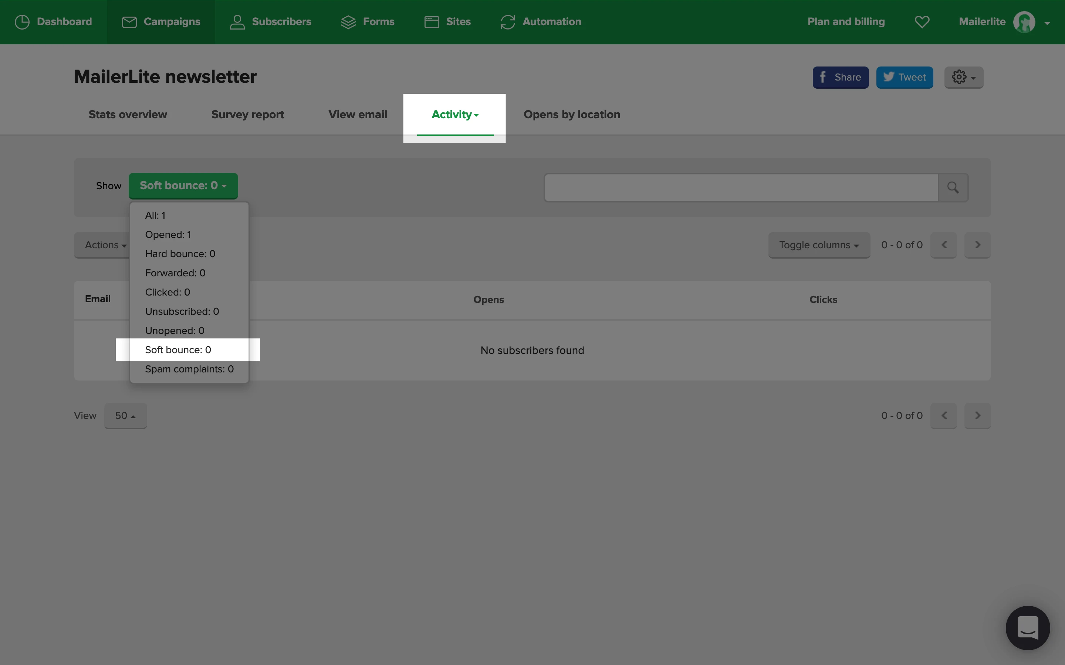
Task: Open the settings gear dropdown
Action: 963,78
